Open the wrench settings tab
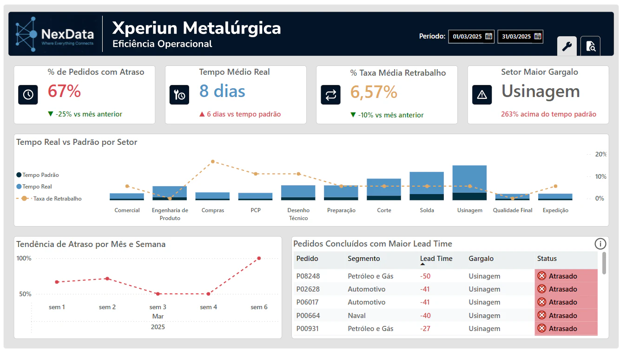The image size is (620, 351). [x=567, y=46]
